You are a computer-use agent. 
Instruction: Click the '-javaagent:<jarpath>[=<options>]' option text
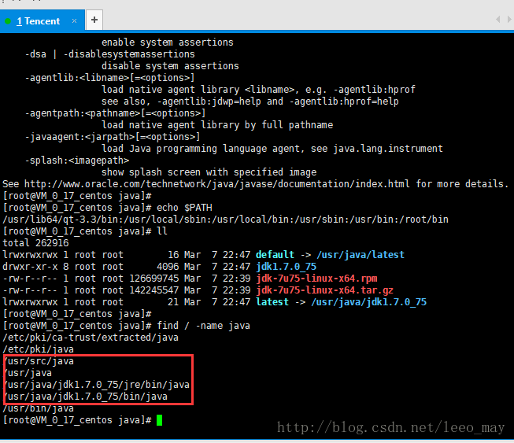pyautogui.click(x=113, y=137)
